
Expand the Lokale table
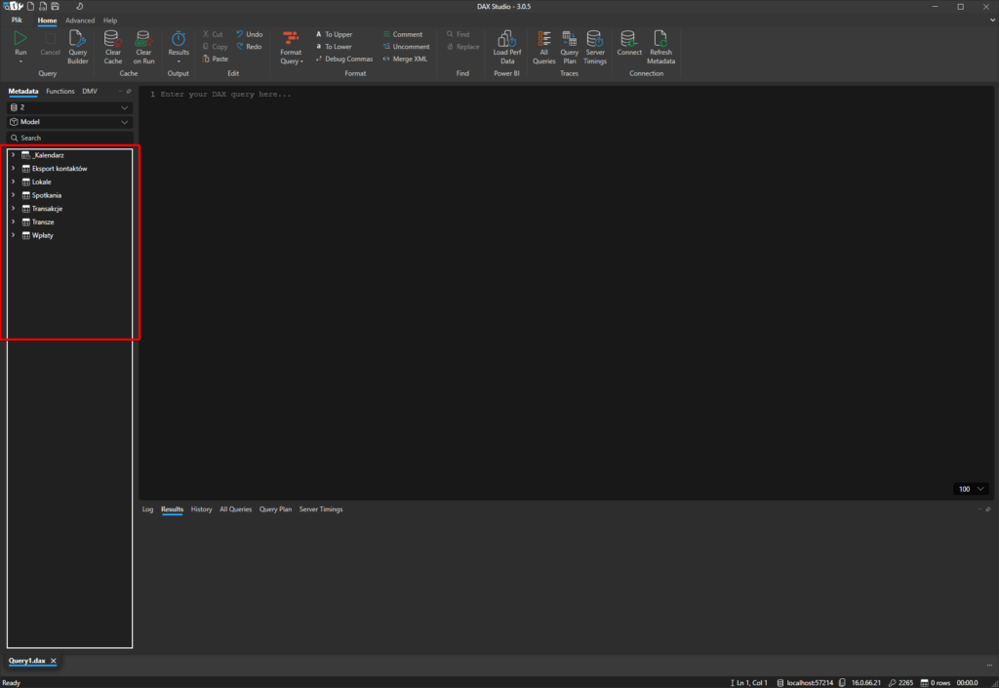coord(13,182)
